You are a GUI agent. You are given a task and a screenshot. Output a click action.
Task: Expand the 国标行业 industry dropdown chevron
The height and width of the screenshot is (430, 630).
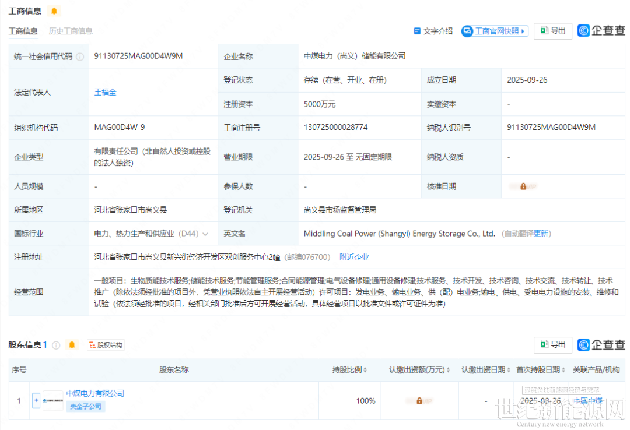(x=205, y=234)
